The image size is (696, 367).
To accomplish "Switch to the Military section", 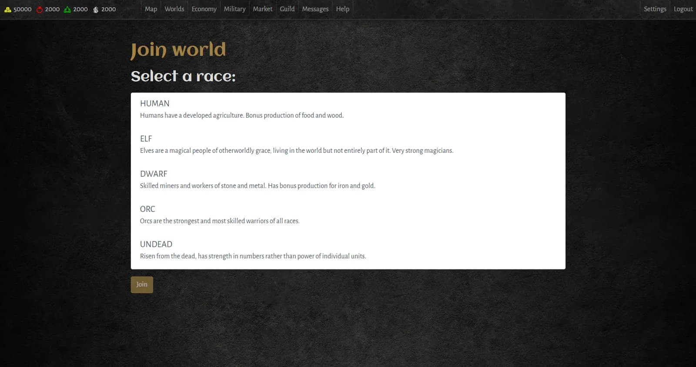I will (x=234, y=9).
